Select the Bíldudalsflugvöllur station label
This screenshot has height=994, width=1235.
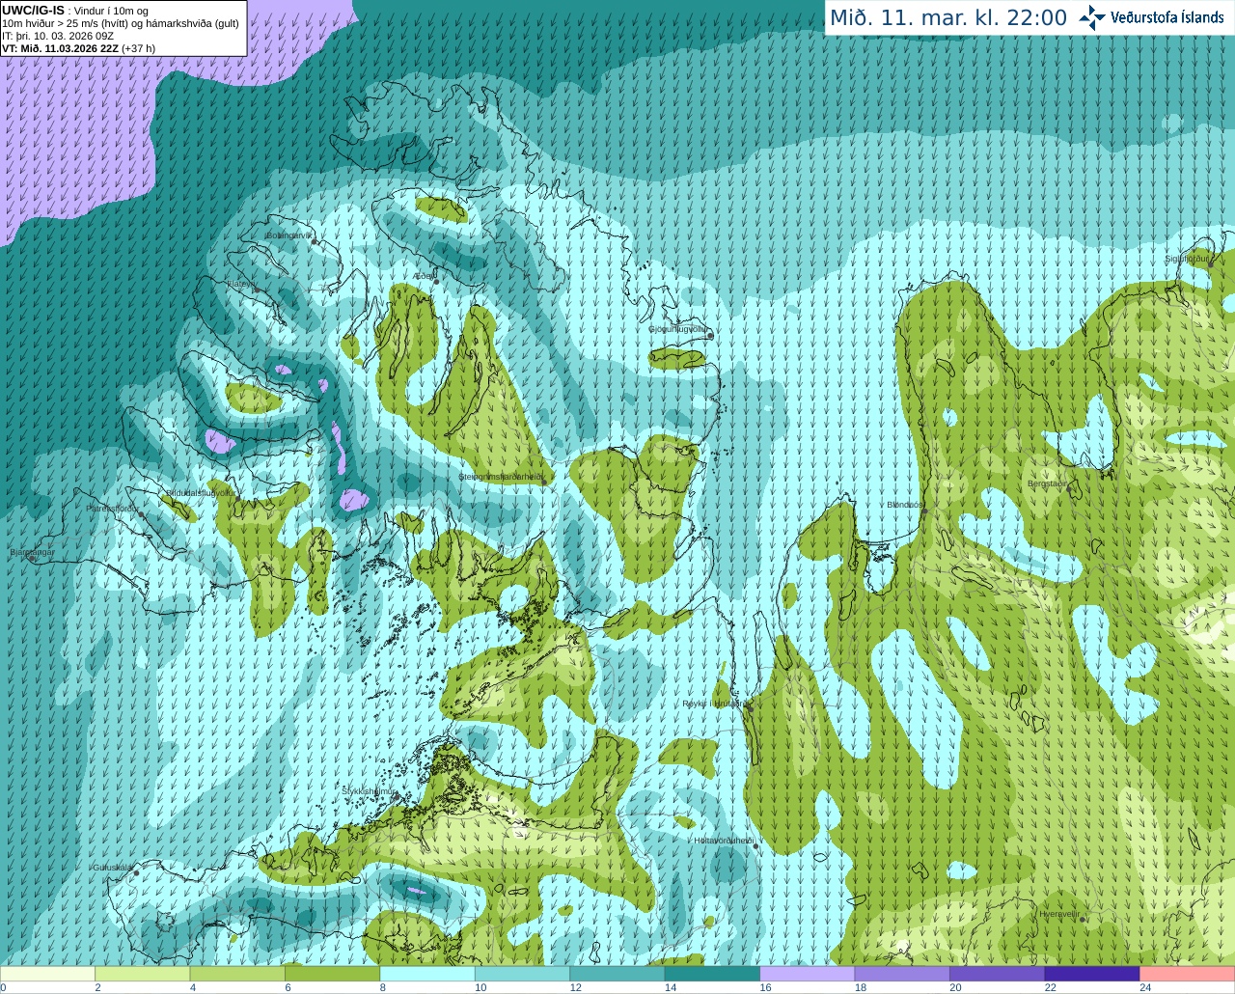[202, 492]
